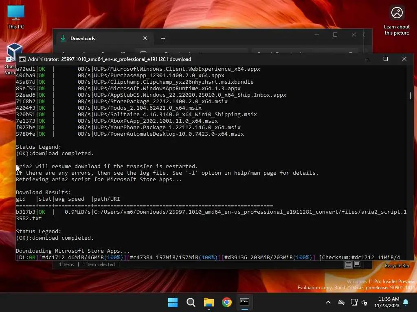Click the YourPhone.Package msix line
This screenshot has width=417, height=312.
pos(128,127)
